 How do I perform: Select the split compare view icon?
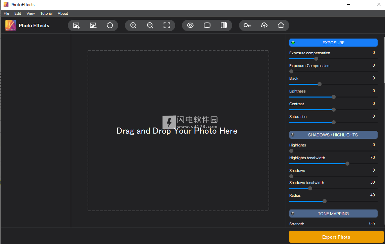click(224, 25)
